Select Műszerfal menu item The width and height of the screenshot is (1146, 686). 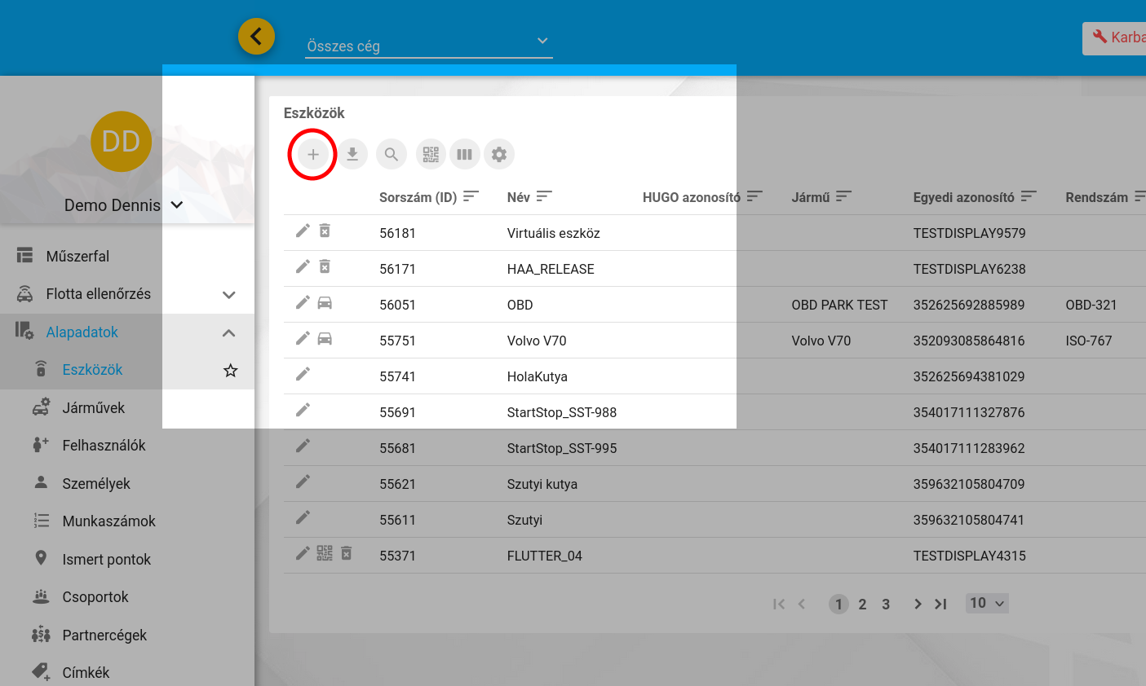click(x=77, y=257)
